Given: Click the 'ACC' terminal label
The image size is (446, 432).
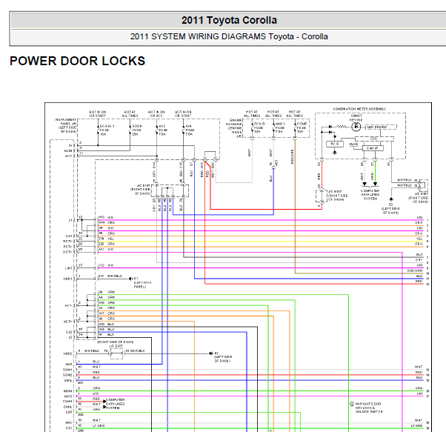Looking at the screenshot, I should [69, 156].
